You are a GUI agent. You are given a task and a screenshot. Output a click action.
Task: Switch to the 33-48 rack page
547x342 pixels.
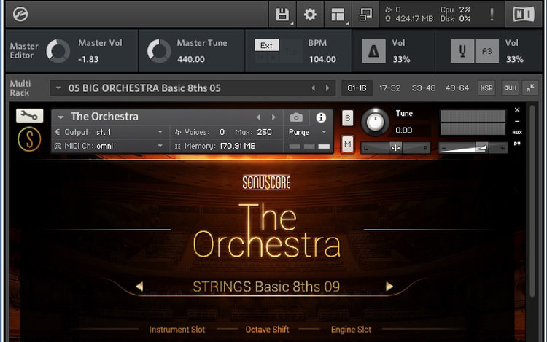pos(424,88)
